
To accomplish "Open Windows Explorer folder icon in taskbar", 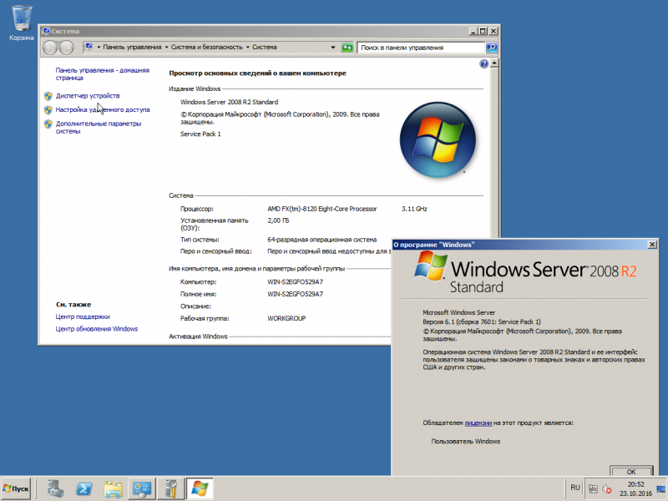I will pyautogui.click(x=113, y=488).
